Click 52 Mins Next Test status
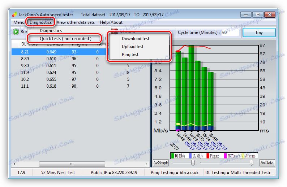 tap(58, 172)
